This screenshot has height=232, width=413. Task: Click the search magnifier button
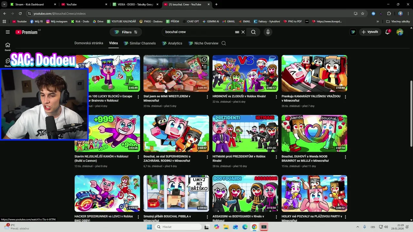[x=253, y=32]
